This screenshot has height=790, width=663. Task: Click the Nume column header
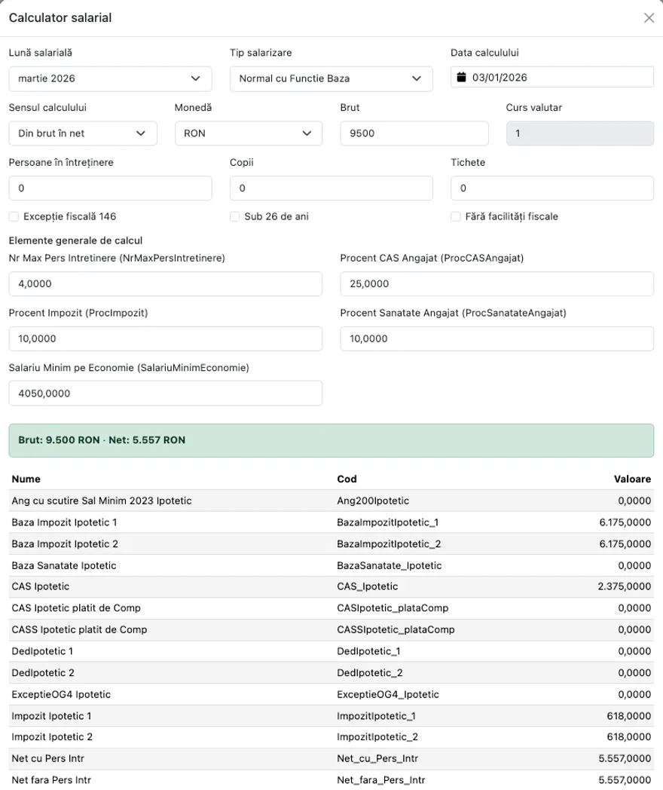(26, 479)
